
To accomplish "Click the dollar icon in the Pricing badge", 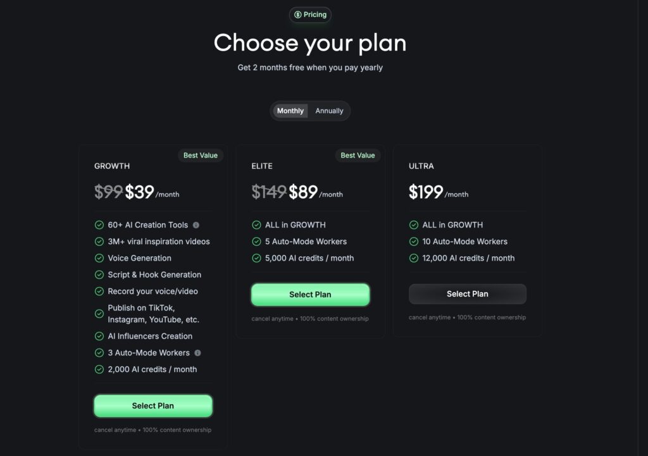I will pyautogui.click(x=297, y=15).
